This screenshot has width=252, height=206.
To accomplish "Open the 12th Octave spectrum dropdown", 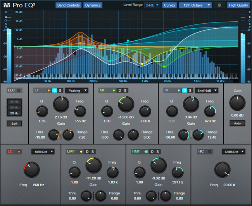I will tap(195, 5).
